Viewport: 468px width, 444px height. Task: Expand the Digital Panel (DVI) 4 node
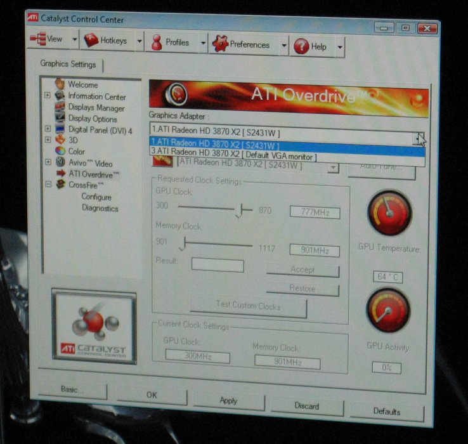point(48,129)
